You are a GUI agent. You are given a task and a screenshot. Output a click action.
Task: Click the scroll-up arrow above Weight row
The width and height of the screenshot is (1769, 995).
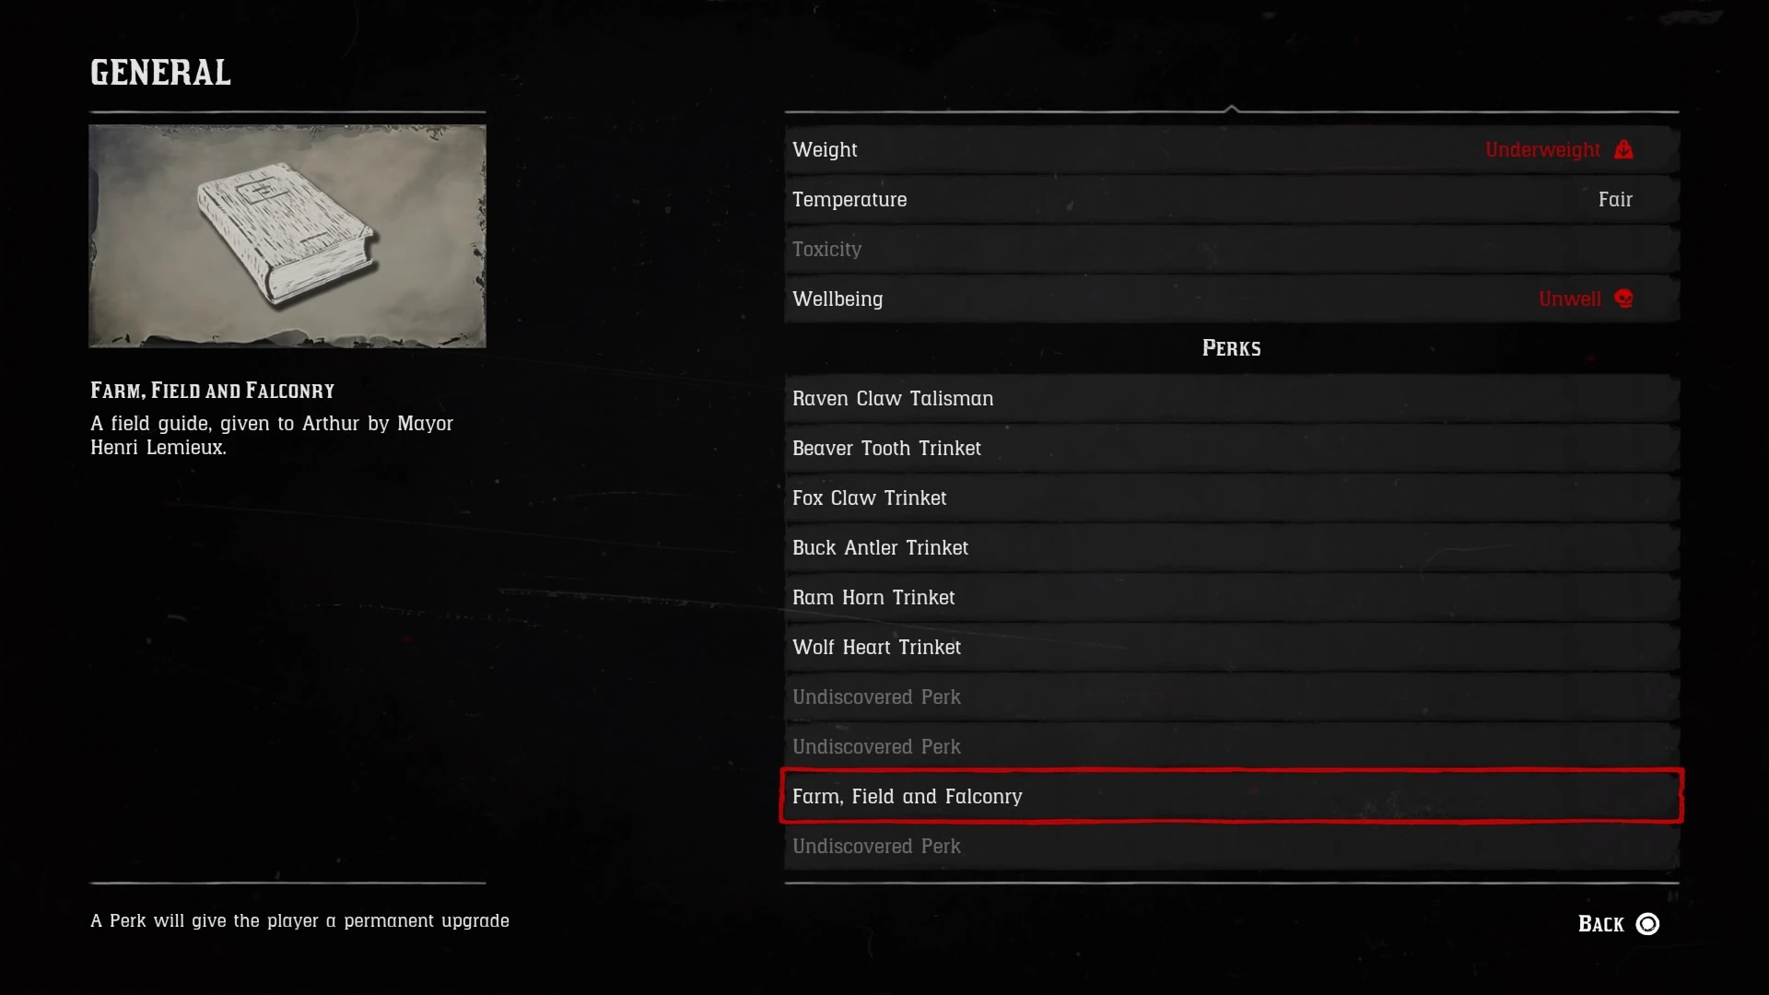pos(1231,109)
